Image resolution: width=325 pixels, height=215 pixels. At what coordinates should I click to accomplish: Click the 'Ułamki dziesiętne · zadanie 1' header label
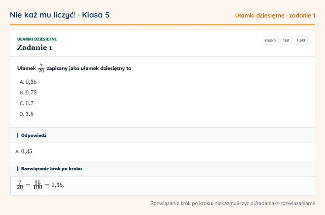point(275,15)
